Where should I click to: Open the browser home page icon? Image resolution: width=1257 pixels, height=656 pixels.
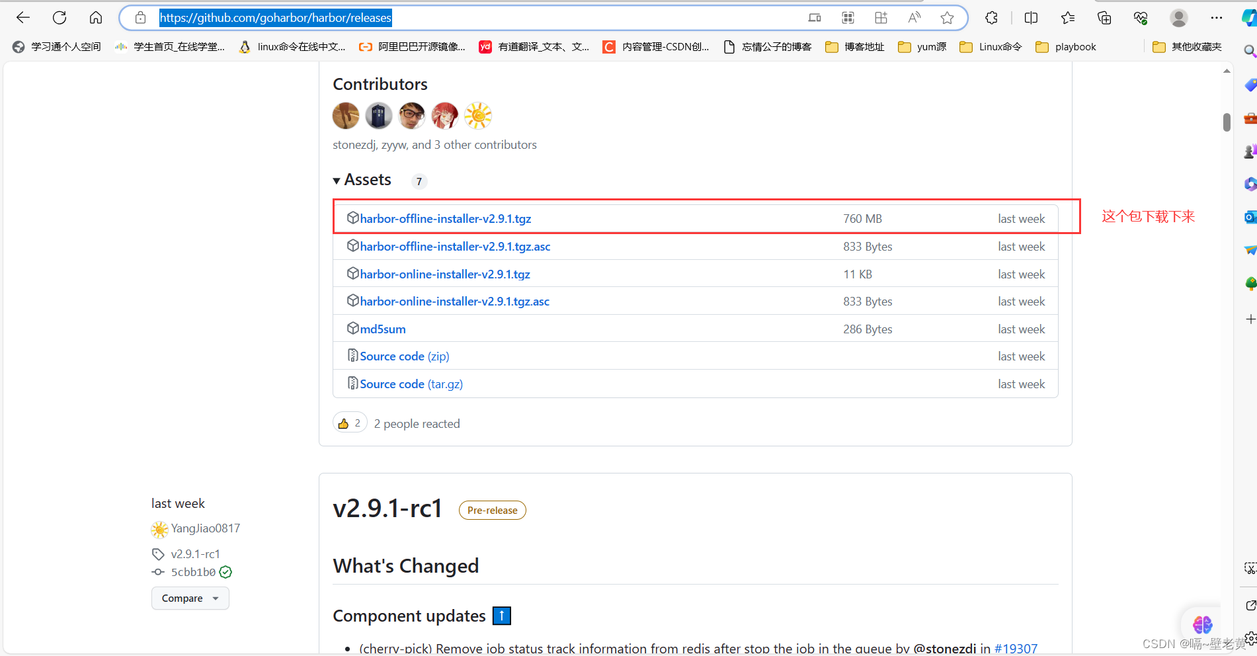(96, 18)
